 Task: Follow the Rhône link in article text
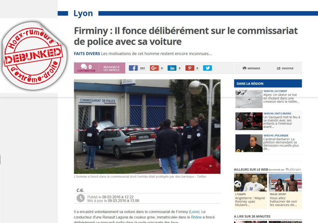point(196,217)
